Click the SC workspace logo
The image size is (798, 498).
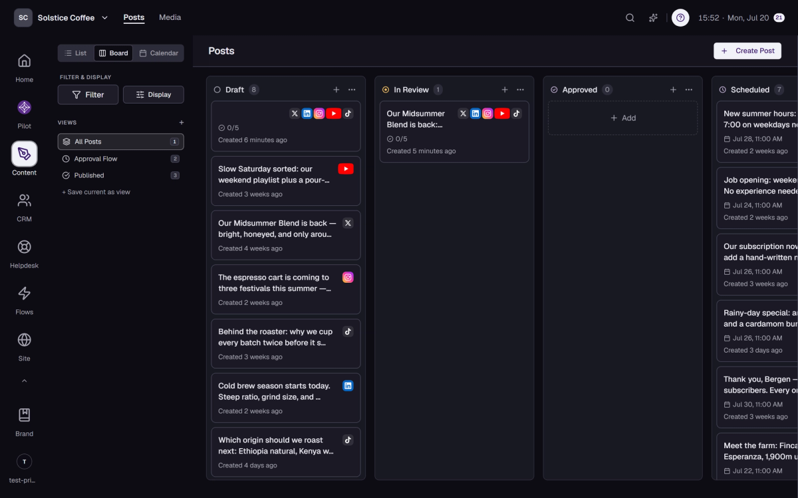23,18
